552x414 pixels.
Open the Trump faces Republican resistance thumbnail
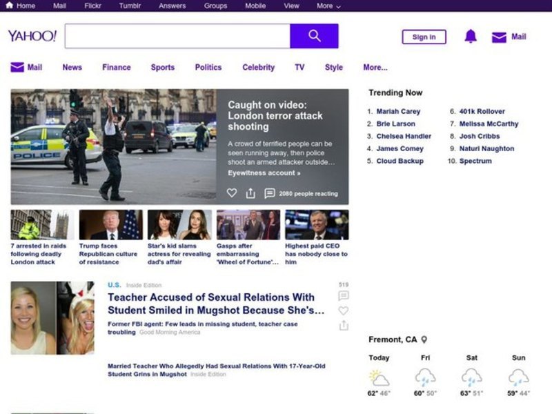tap(110, 225)
